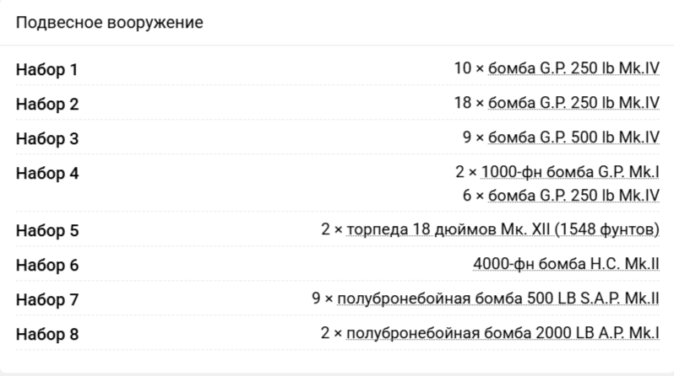The image size is (674, 376).
Task: Select the Набор 1 row label
Action: [x=46, y=69]
